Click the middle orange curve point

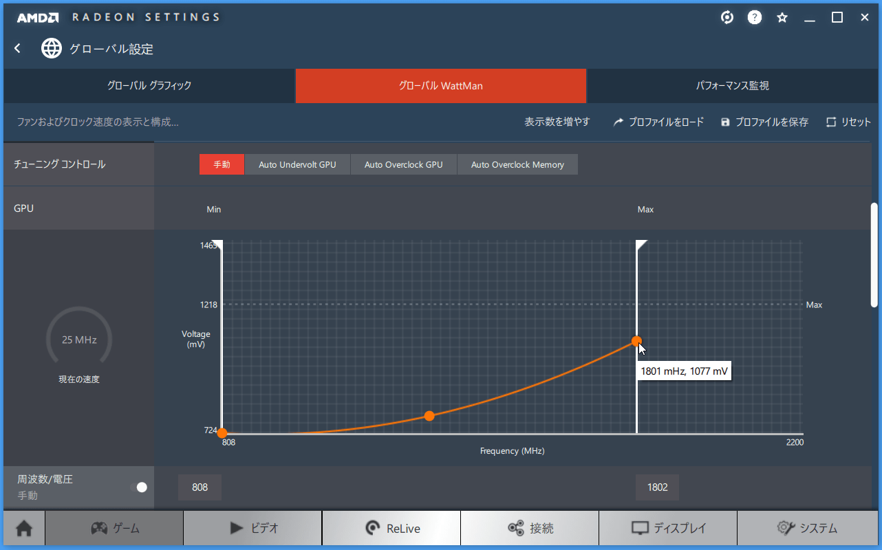point(429,416)
